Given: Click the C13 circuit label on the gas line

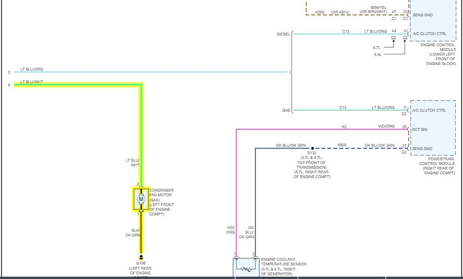Looking at the screenshot, I should click(x=343, y=107).
